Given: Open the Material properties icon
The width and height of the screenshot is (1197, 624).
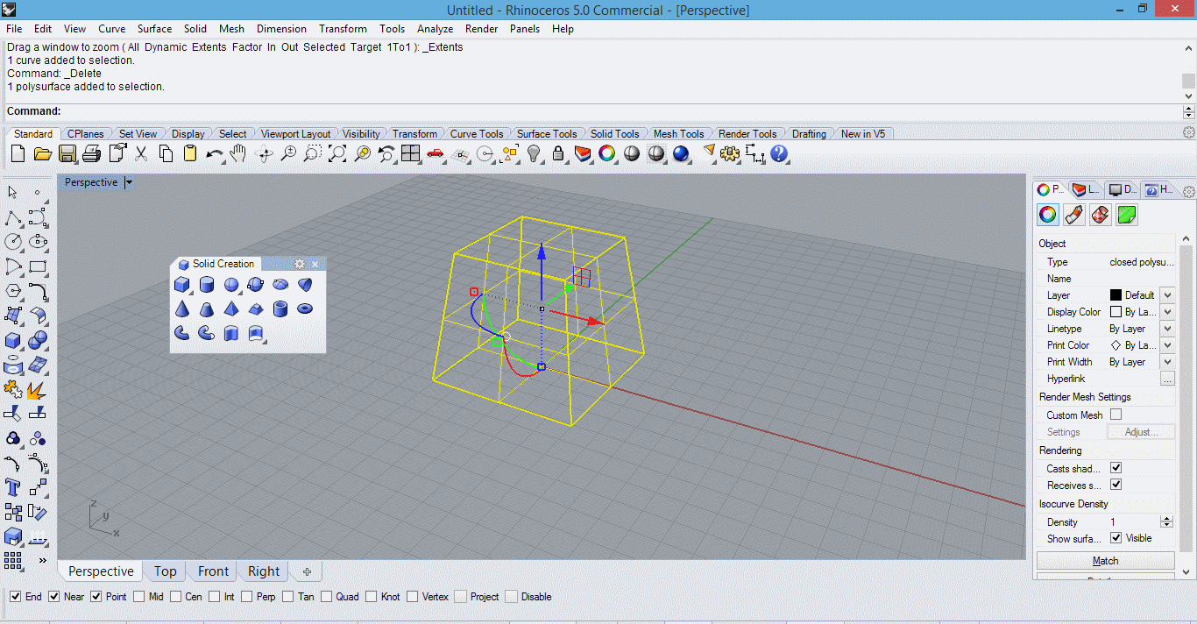Looking at the screenshot, I should pos(1074,214).
